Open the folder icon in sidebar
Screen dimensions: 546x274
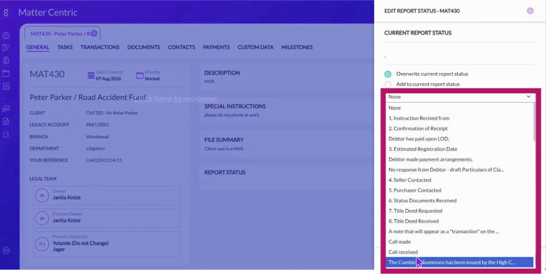[x=6, y=74]
